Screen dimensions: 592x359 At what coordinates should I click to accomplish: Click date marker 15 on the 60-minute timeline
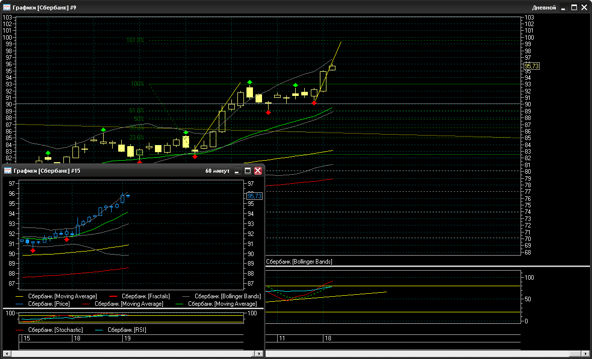(x=27, y=338)
